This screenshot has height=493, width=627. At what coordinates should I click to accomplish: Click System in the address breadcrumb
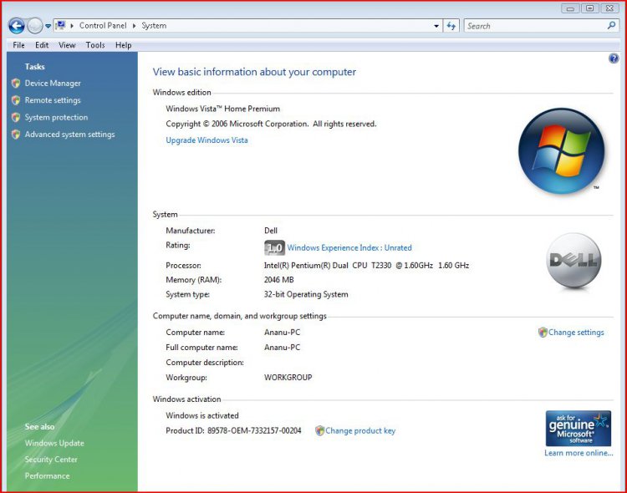[x=154, y=26]
